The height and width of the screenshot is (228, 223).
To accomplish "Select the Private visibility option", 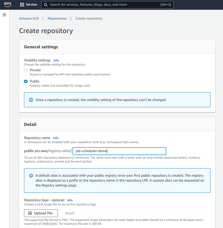I will coord(26,70).
